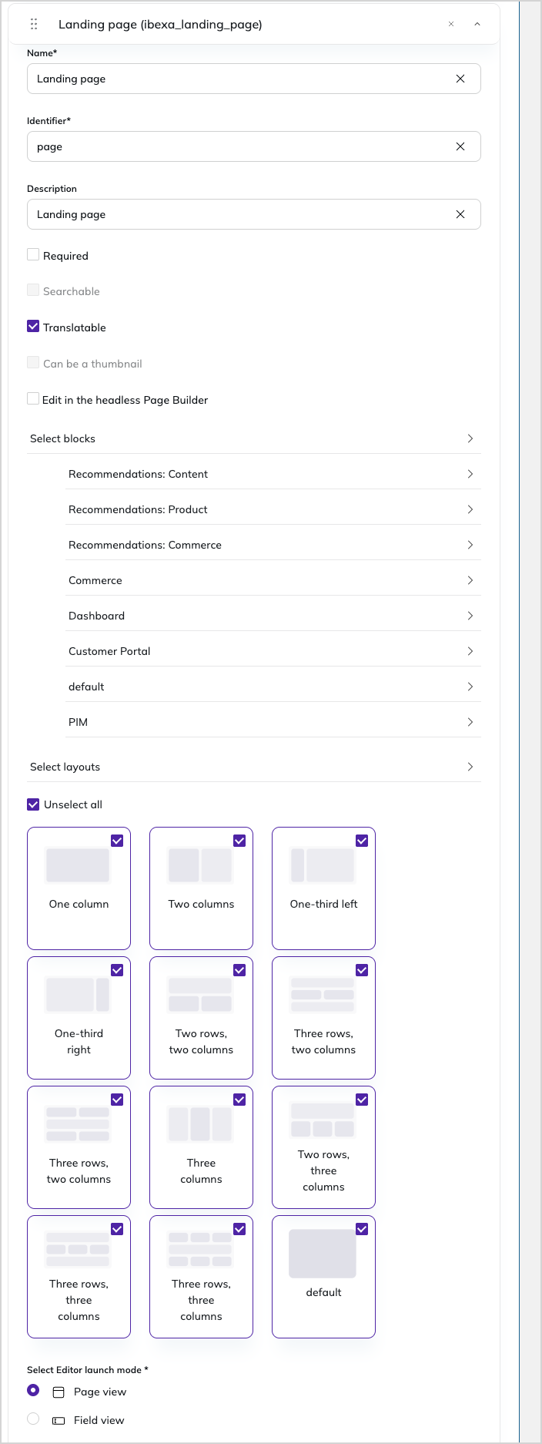Screen dimensions: 542x1444
Task: Click the default layout thumbnail
Action: (x=323, y=1254)
